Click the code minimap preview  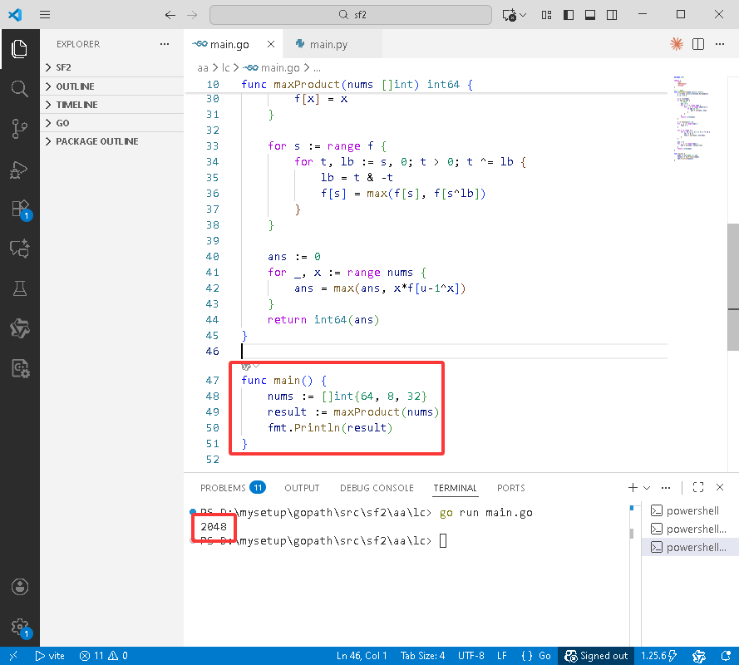pyautogui.click(x=692, y=118)
